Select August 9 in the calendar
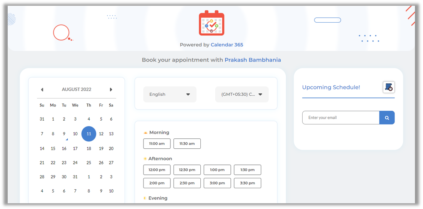 pyautogui.click(x=64, y=134)
